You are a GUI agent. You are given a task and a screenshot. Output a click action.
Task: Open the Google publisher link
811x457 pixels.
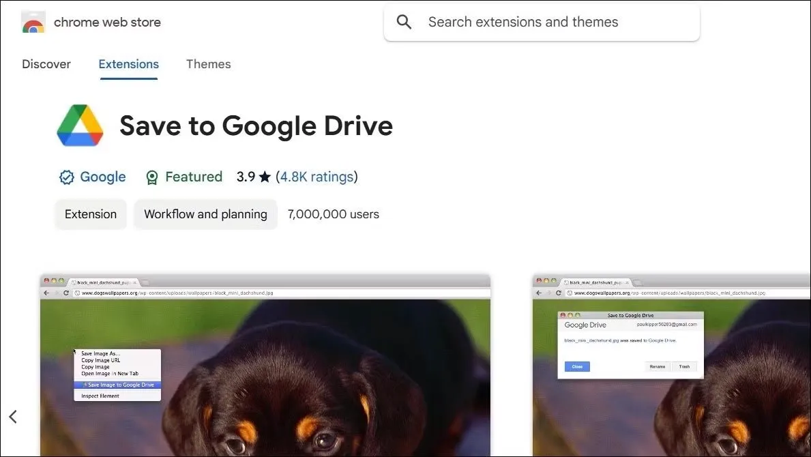click(x=102, y=177)
